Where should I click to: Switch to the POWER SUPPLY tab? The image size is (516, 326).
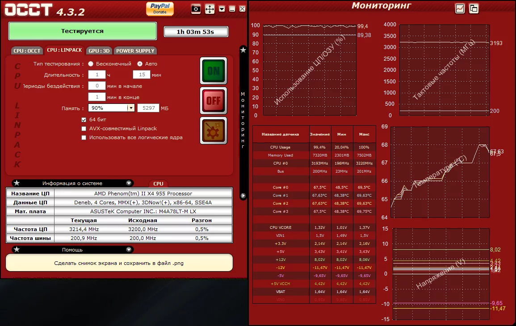pos(135,50)
